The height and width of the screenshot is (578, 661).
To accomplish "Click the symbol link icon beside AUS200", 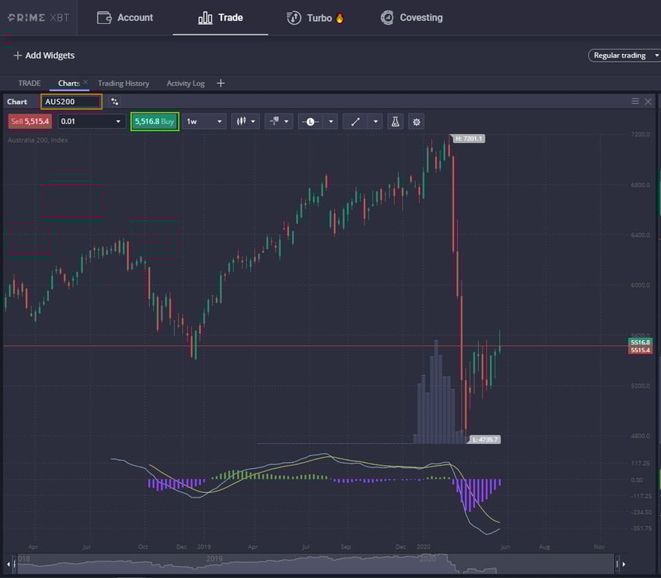I will coord(114,101).
